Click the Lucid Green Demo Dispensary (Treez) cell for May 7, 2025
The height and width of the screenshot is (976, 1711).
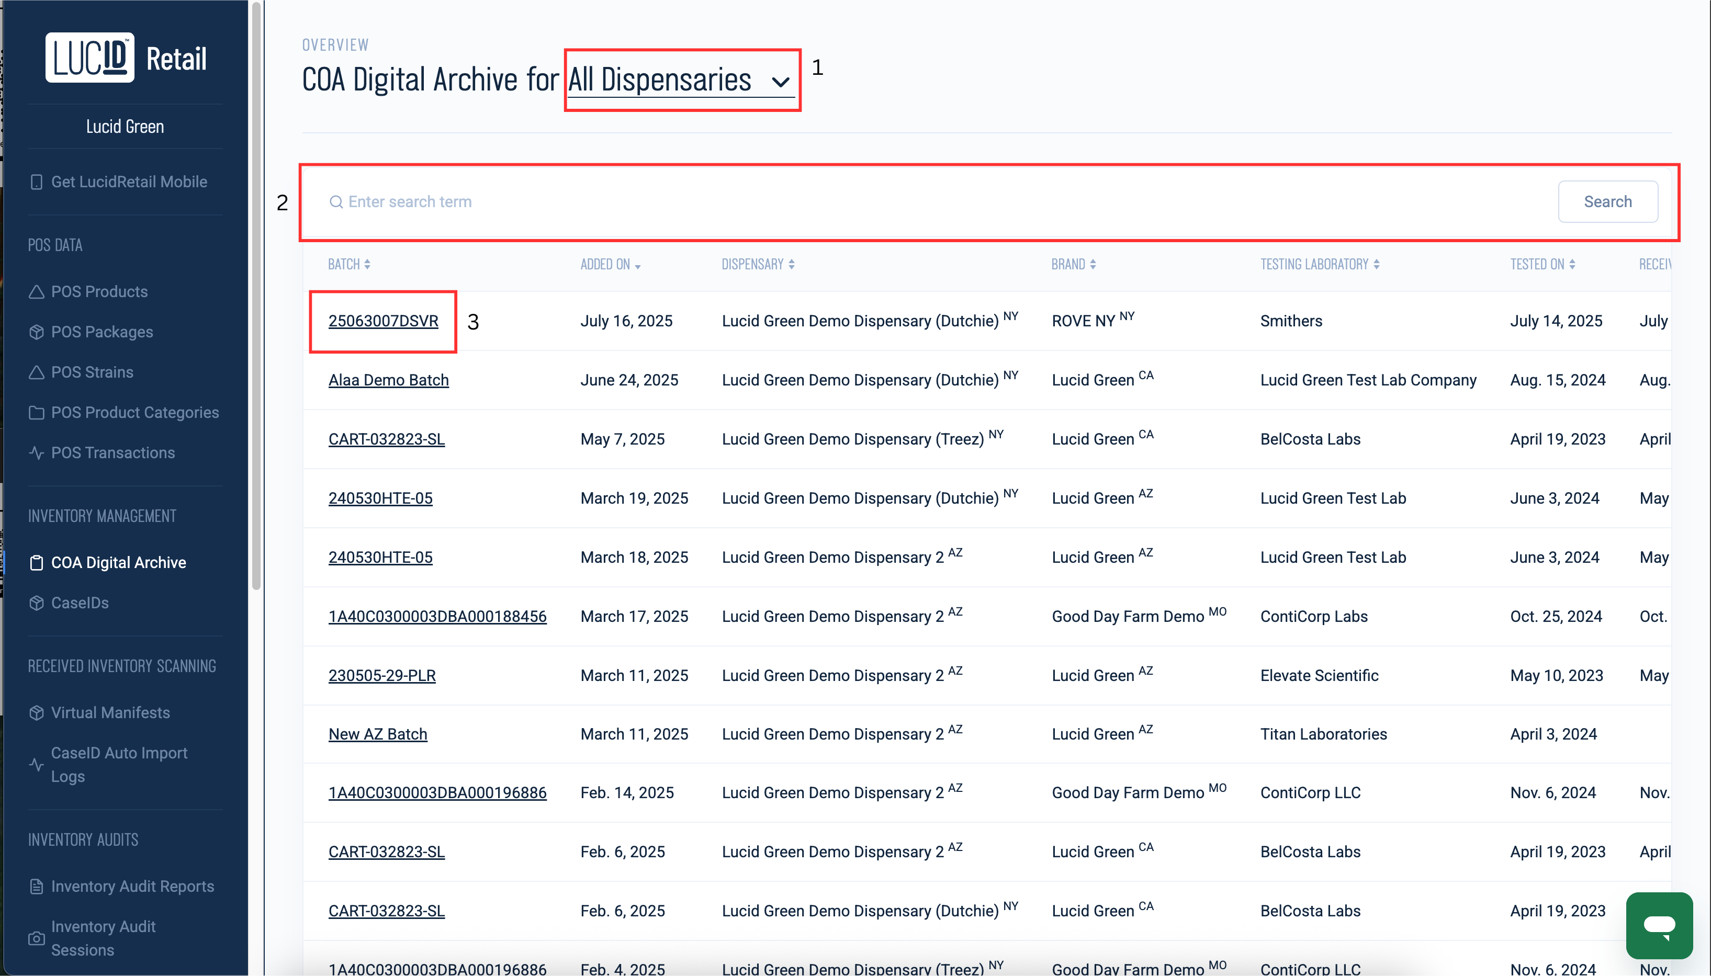[x=862, y=438]
